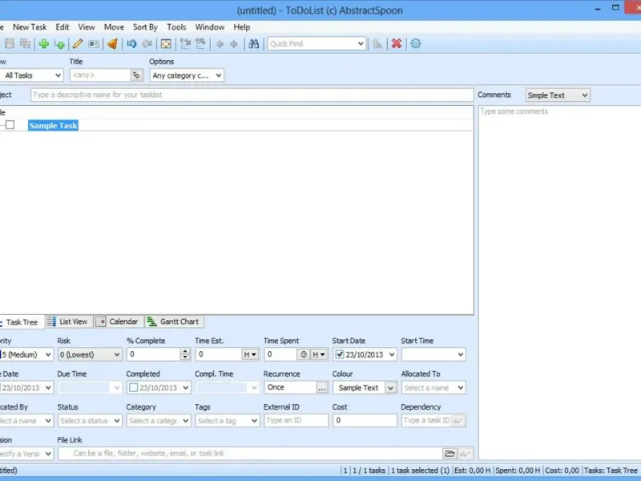Viewport: 641px width, 481px height.
Task: Click the red X delete icon
Action: point(396,44)
